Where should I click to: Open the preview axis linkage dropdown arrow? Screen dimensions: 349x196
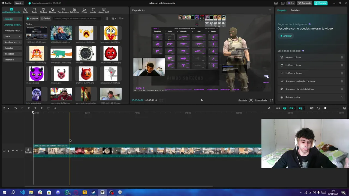[304, 108]
